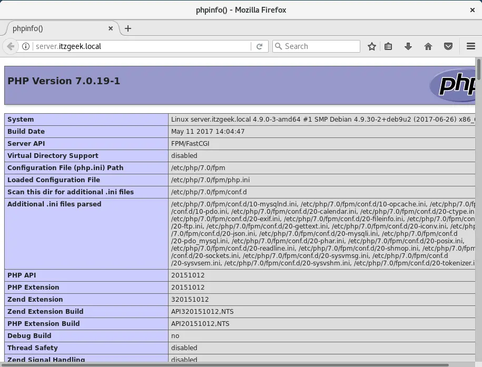Open the downloads arrow icon
This screenshot has height=367, width=482.
[x=408, y=46]
